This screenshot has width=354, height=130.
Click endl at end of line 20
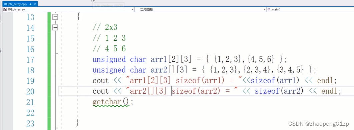point(329,91)
